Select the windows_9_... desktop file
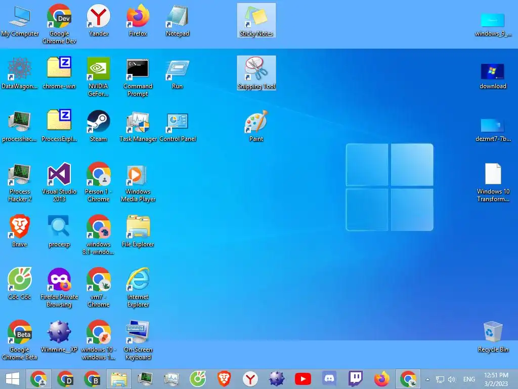Viewport: 518px width, 389px height. [x=493, y=24]
